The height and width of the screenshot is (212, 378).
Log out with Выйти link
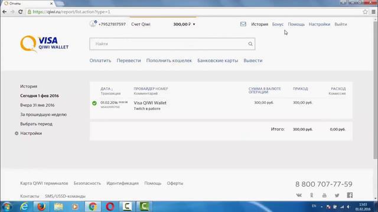[x=341, y=24]
